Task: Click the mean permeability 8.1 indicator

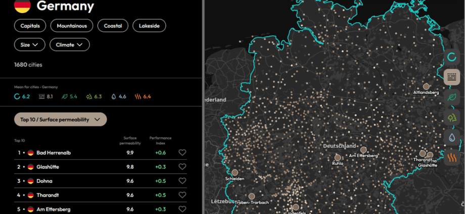Action: click(x=46, y=96)
